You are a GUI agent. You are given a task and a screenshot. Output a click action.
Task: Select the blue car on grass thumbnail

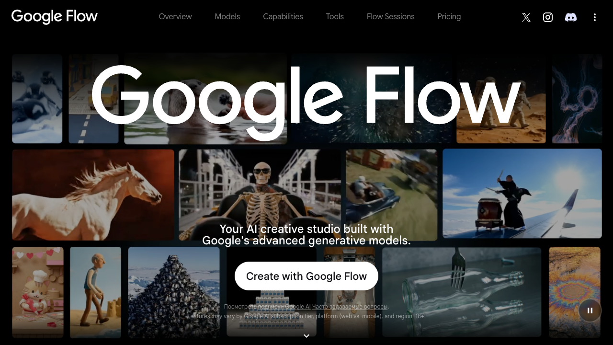point(391,195)
